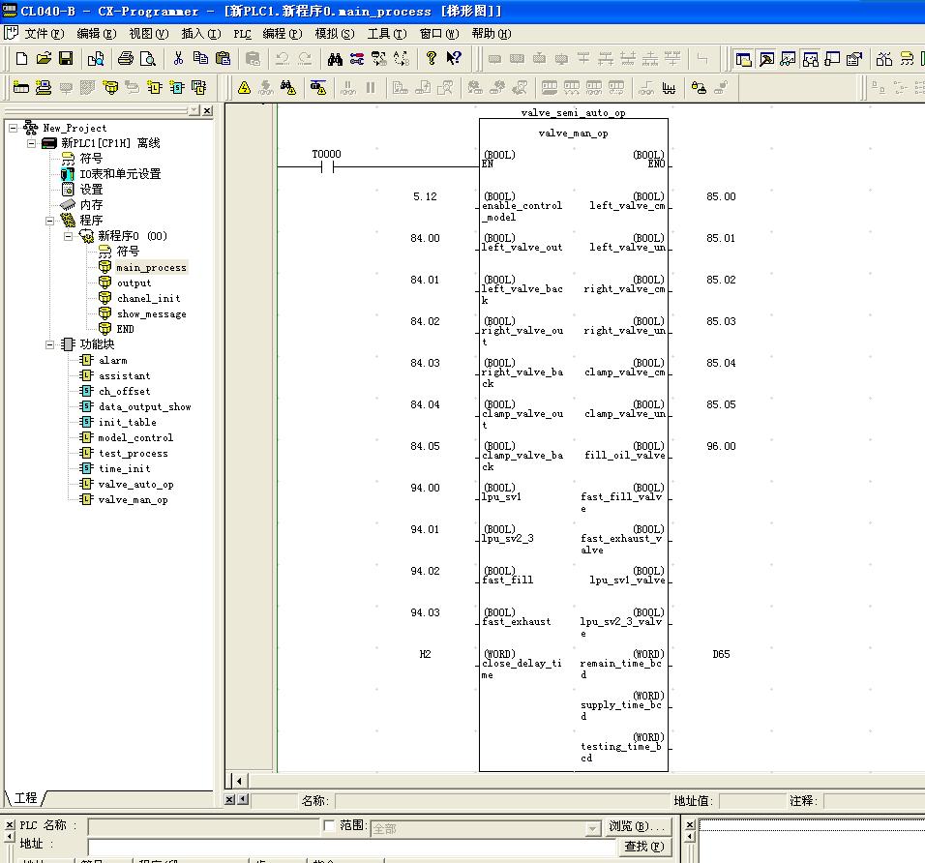
Task: Select valve_auto_op function block in tree
Action: [135, 485]
